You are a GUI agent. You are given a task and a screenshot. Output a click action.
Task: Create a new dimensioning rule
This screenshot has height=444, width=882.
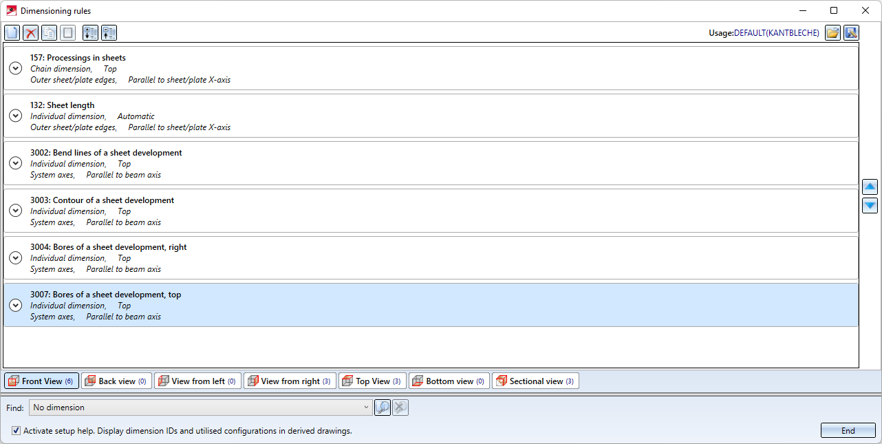(x=12, y=32)
